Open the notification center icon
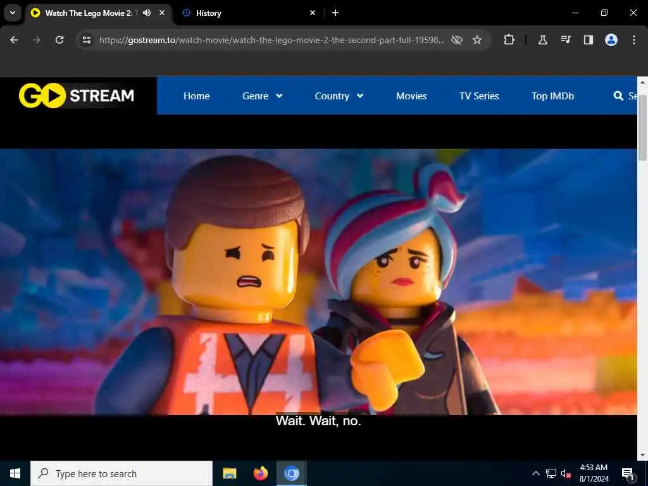The width and height of the screenshot is (648, 486). coord(628,473)
